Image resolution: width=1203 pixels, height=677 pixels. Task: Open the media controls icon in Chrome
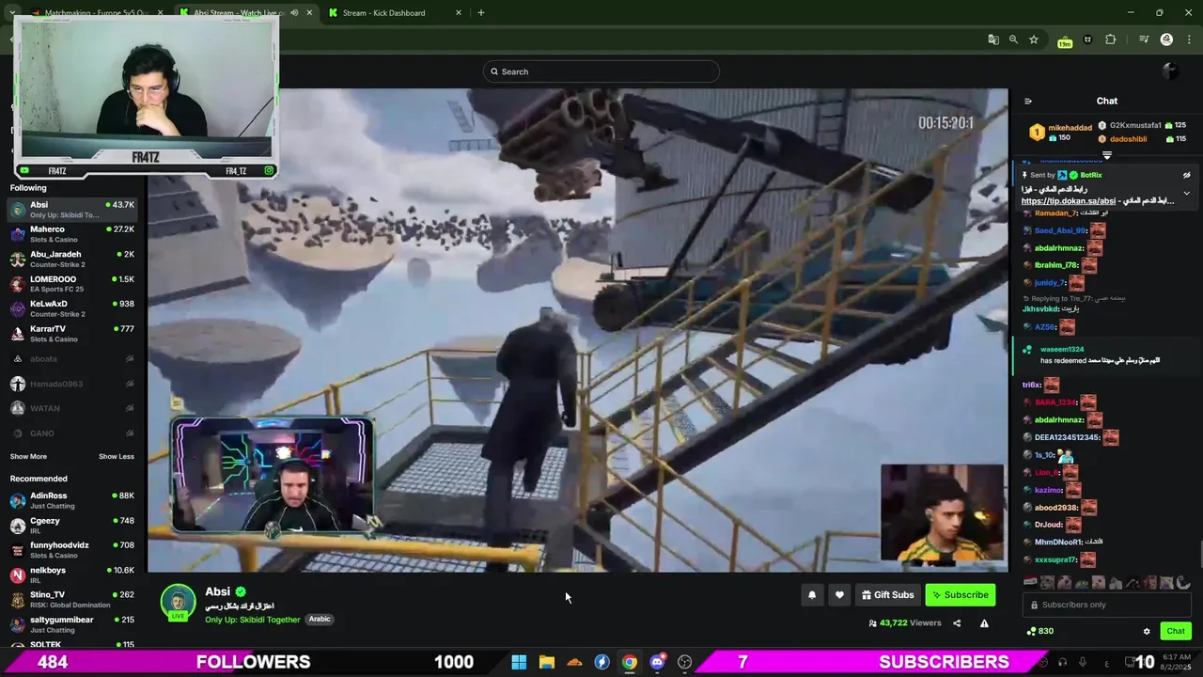click(x=1144, y=39)
